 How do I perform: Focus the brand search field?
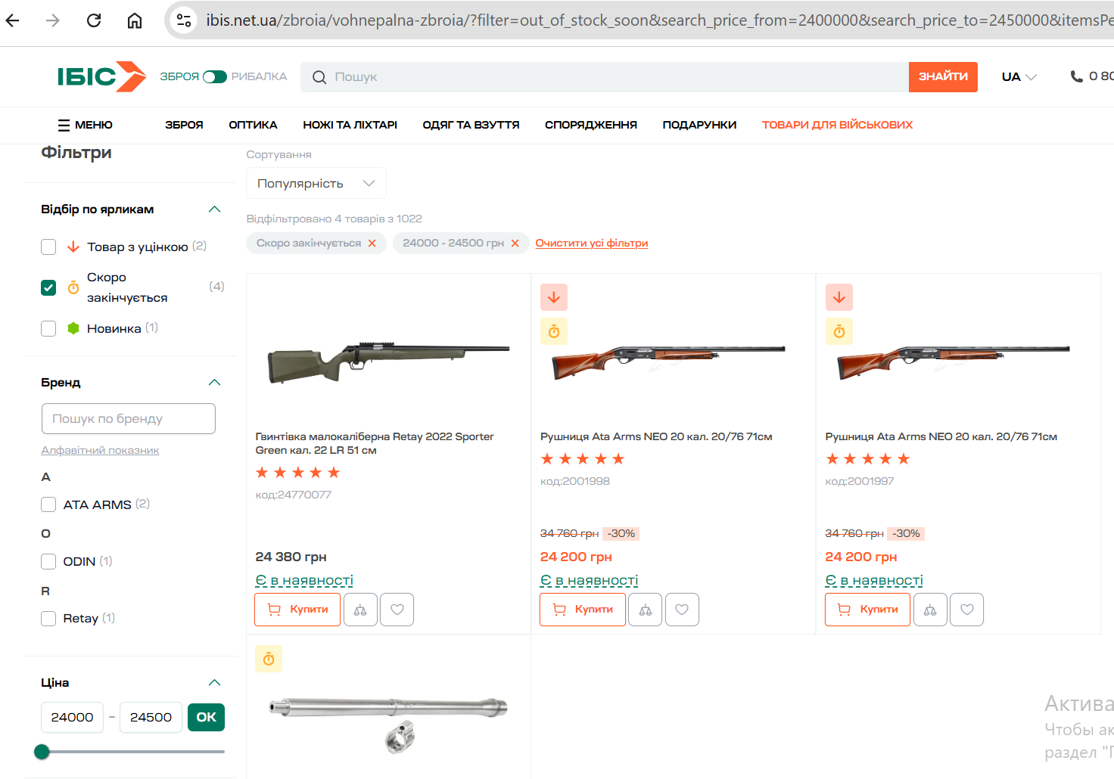129,418
